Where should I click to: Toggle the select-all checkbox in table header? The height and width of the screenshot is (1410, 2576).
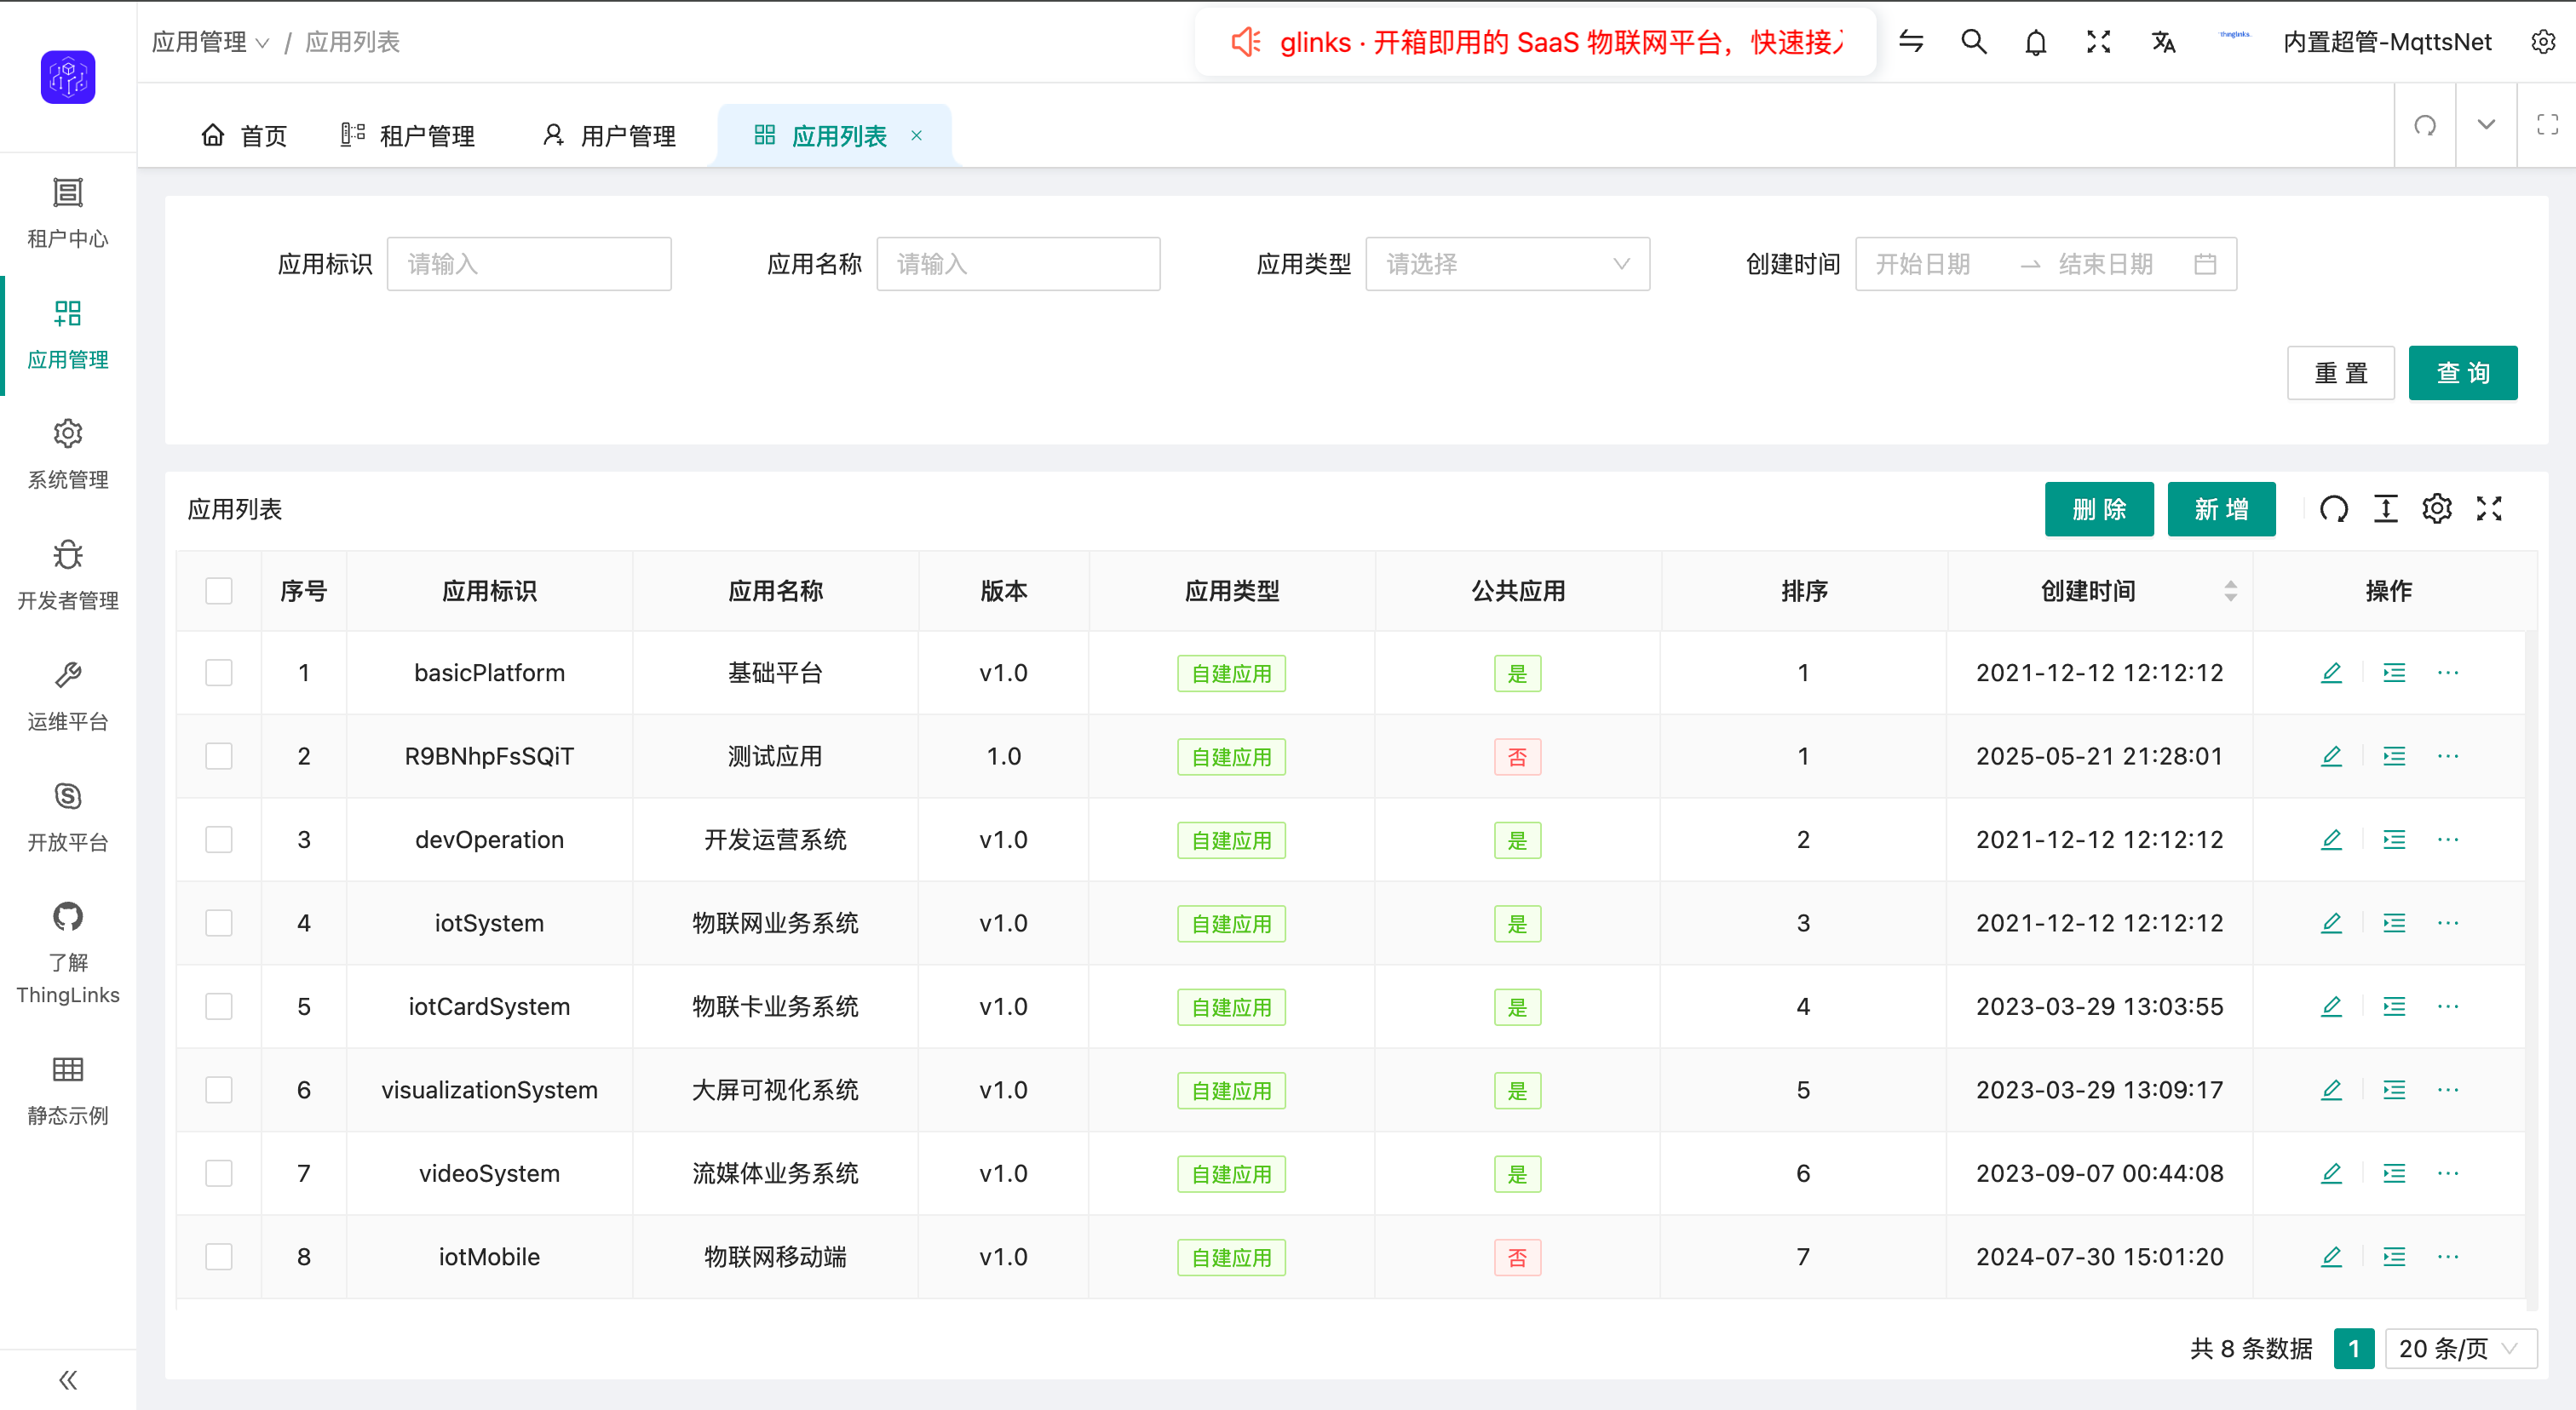(x=219, y=591)
